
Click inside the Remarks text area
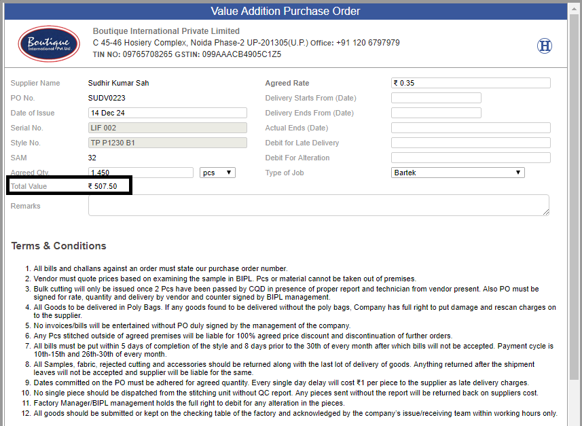319,205
